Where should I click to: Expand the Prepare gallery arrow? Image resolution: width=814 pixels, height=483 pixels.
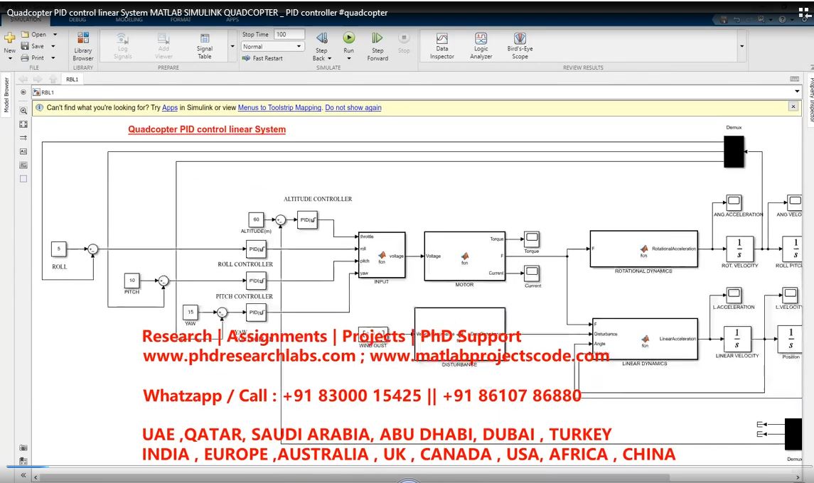[x=232, y=46]
